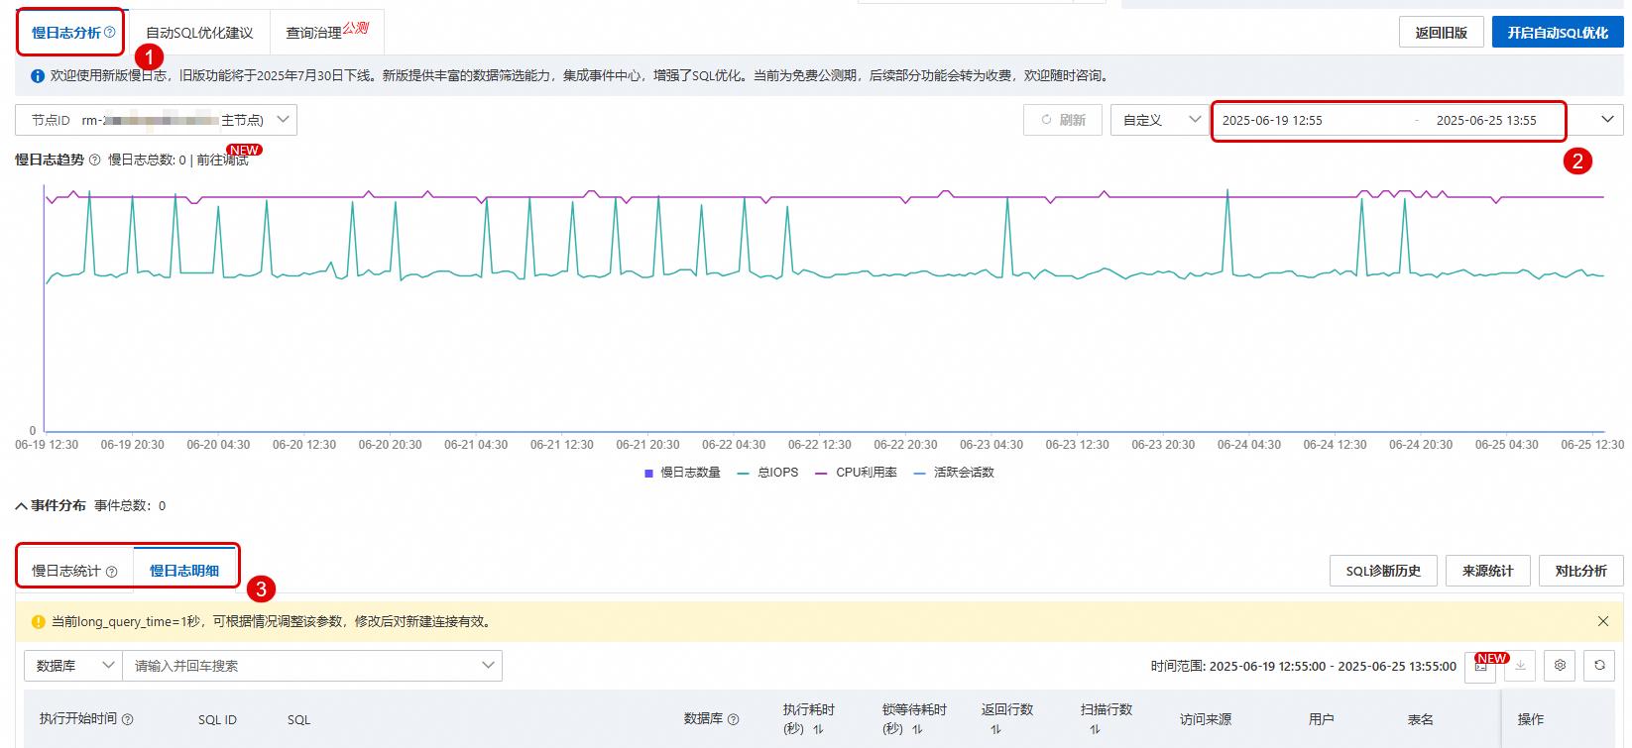Screen dimensions: 1632x748
Task: Sort by 返回行数 column
Action: tap(995, 729)
